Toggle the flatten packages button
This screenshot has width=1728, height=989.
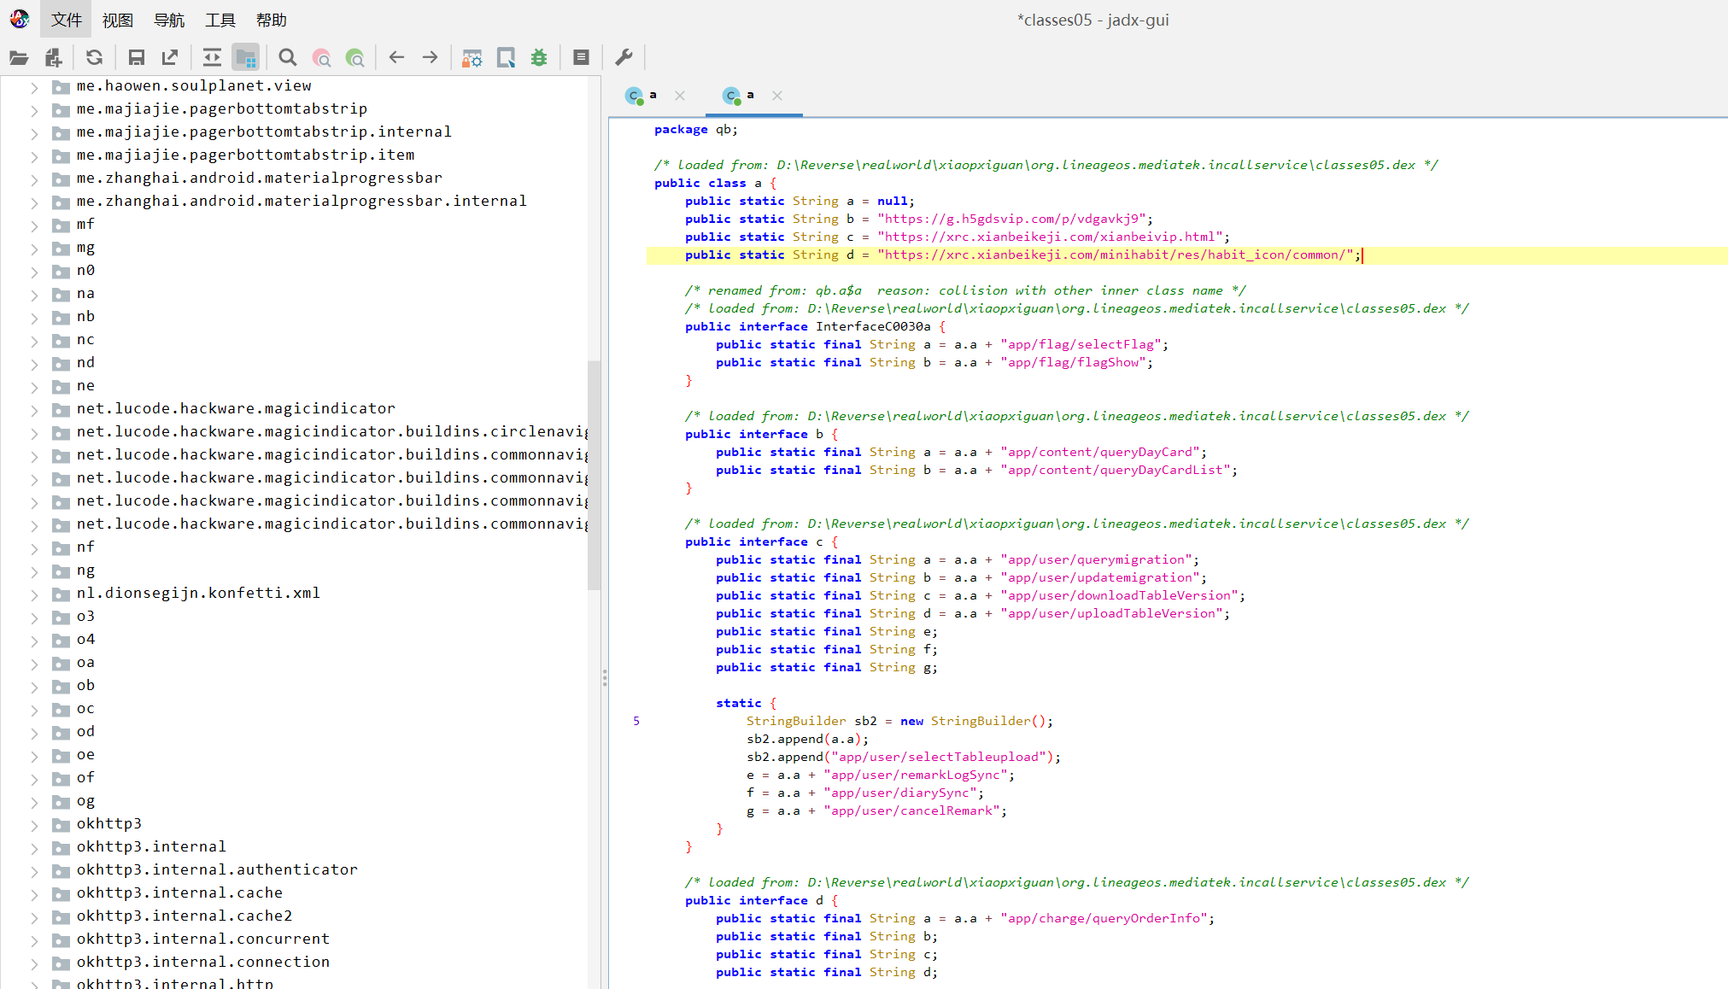tap(246, 57)
